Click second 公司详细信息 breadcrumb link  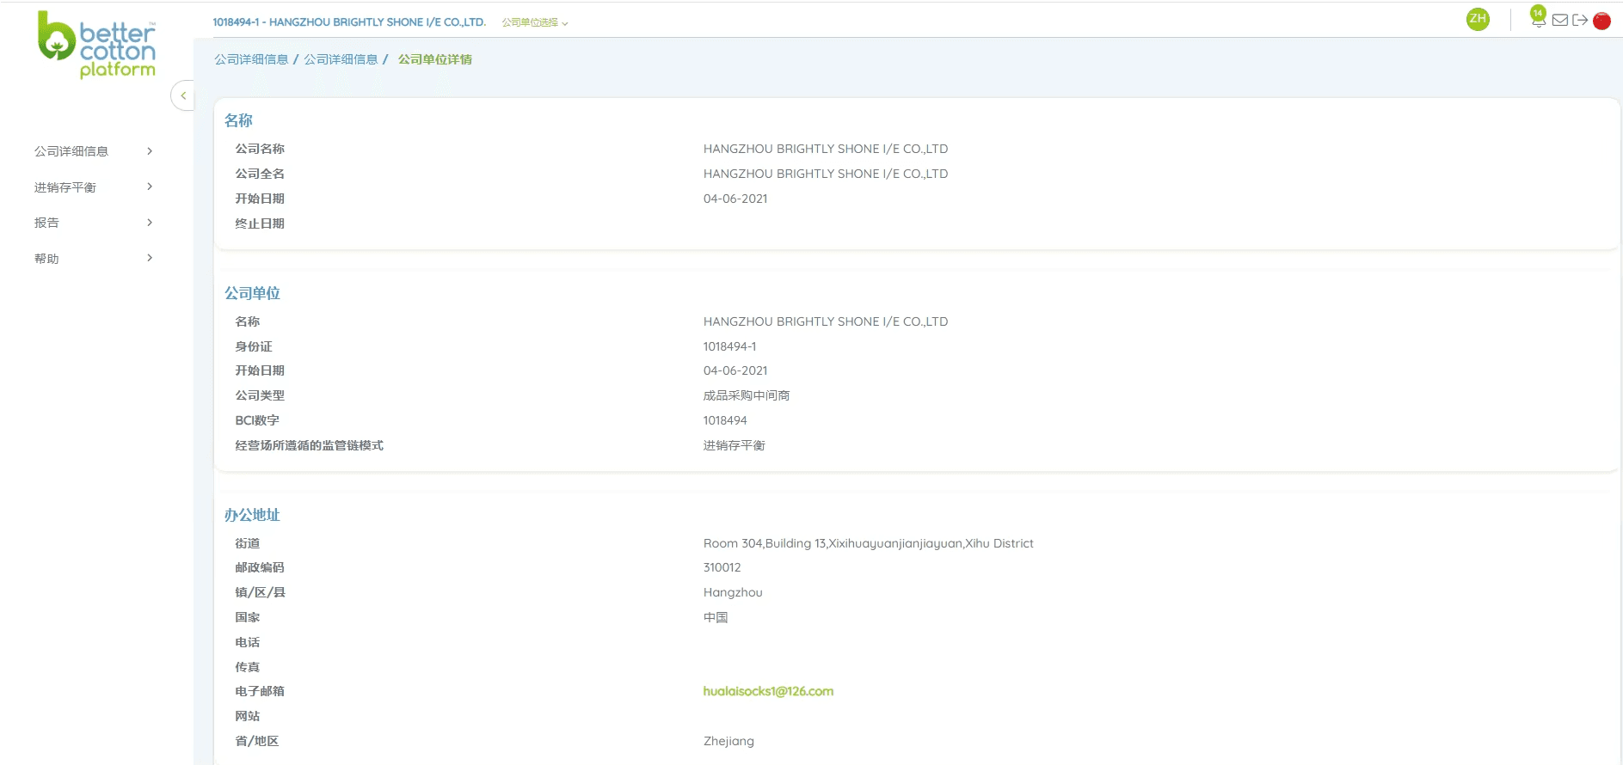pos(341,59)
